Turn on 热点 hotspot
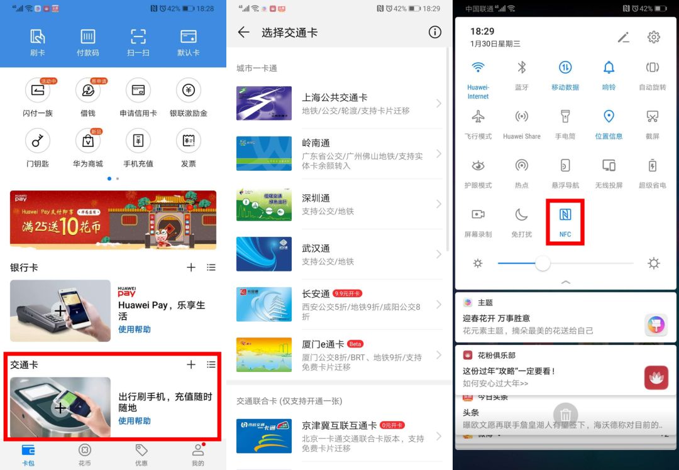Image resolution: width=679 pixels, height=470 pixels. coord(522,165)
